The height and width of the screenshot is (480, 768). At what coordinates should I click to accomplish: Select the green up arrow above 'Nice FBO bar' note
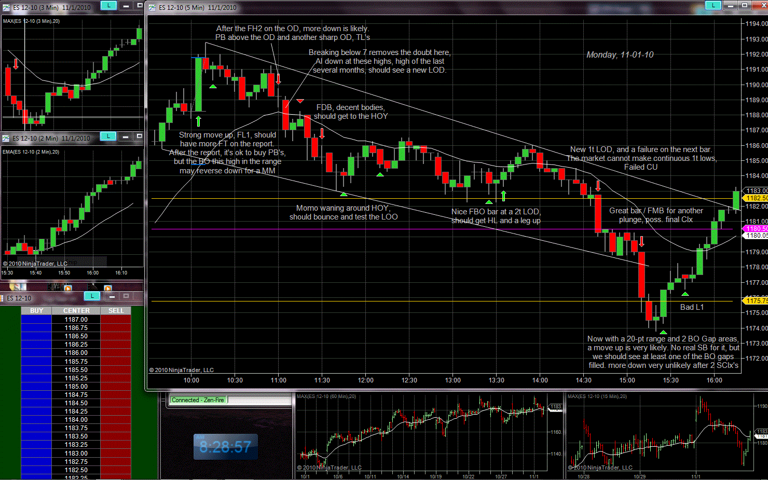(x=503, y=196)
